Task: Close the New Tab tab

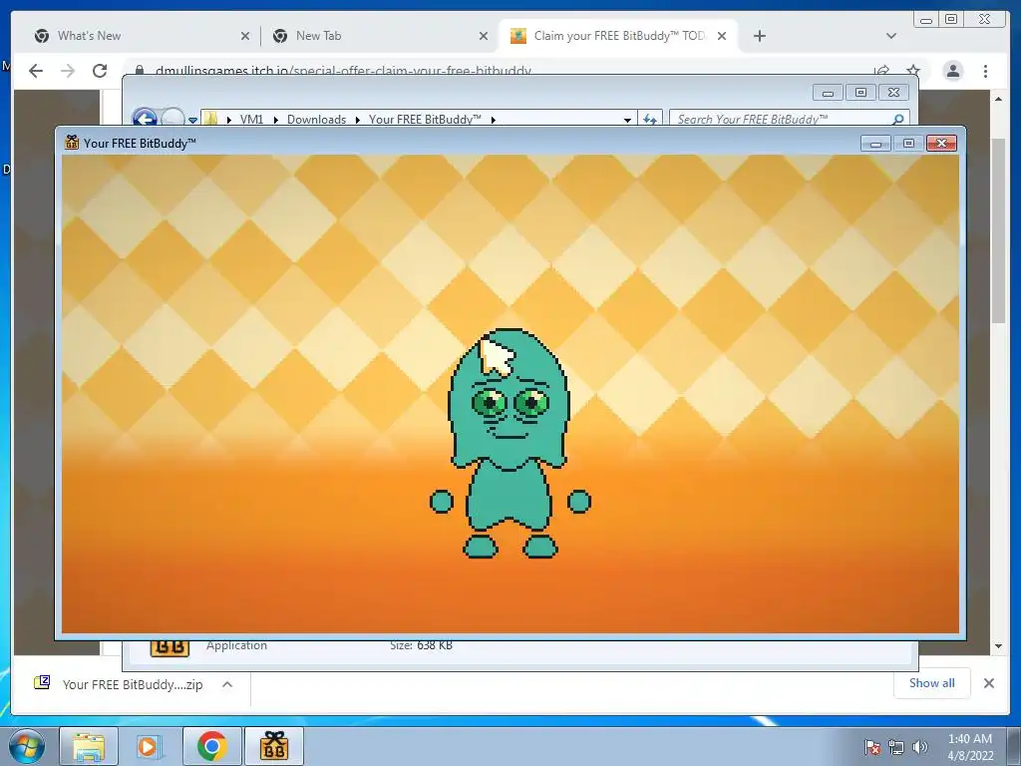Action: point(484,37)
